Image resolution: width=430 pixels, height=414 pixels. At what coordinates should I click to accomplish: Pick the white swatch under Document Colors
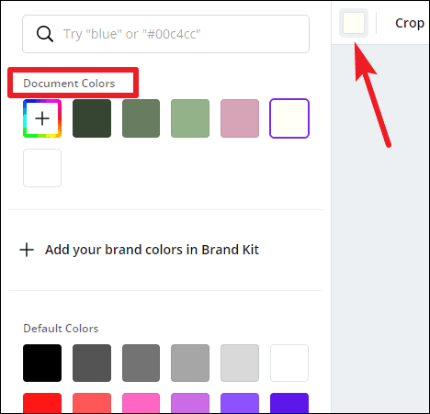pyautogui.click(x=42, y=168)
